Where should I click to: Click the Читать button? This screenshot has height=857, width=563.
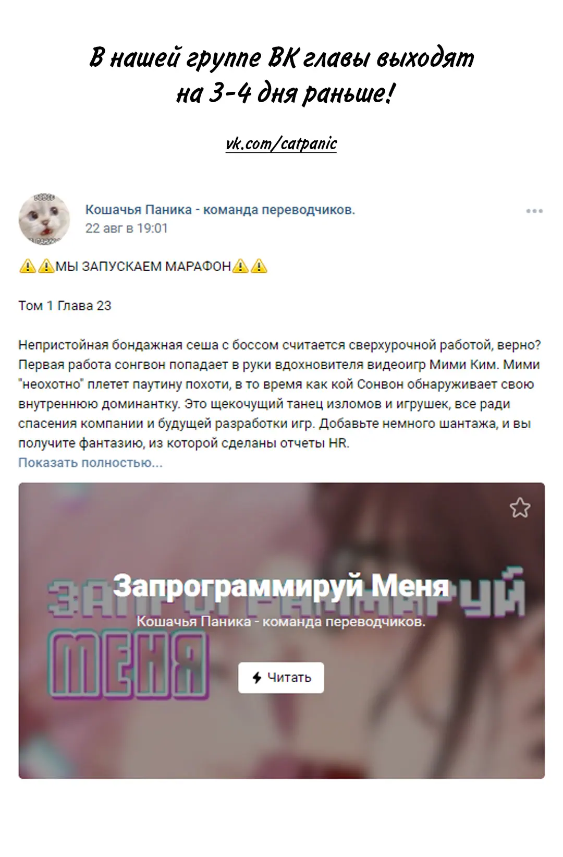tap(281, 678)
